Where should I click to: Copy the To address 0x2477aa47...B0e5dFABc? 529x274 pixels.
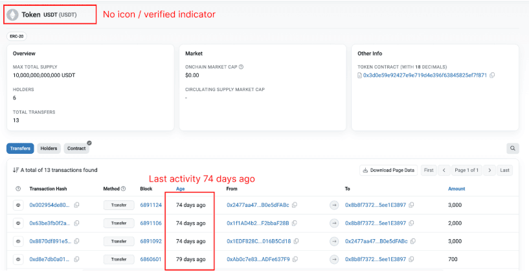click(413, 241)
